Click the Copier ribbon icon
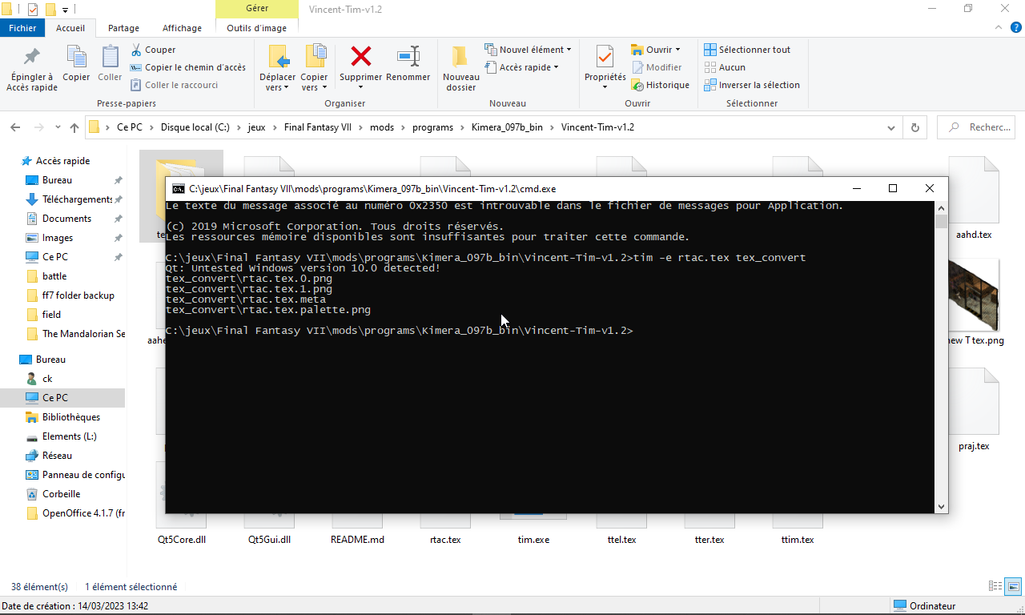The height and width of the screenshot is (615, 1025). [x=76, y=57]
